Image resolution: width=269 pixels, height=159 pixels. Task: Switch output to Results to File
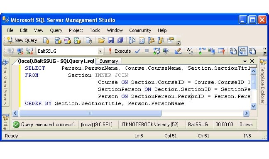pyautogui.click(x=252, y=51)
